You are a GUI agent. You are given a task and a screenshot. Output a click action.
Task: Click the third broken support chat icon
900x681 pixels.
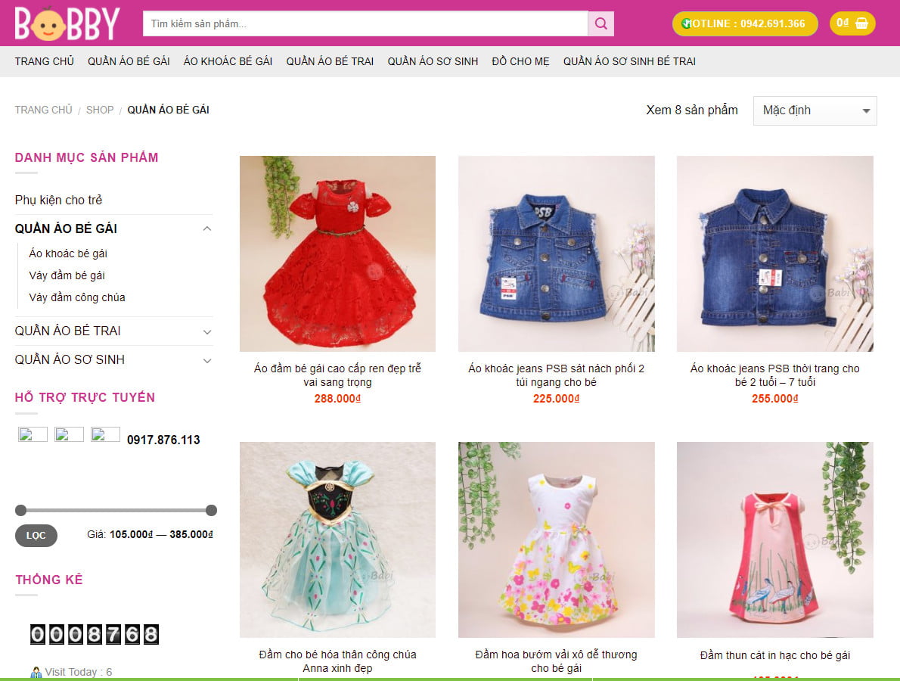pyautogui.click(x=105, y=434)
